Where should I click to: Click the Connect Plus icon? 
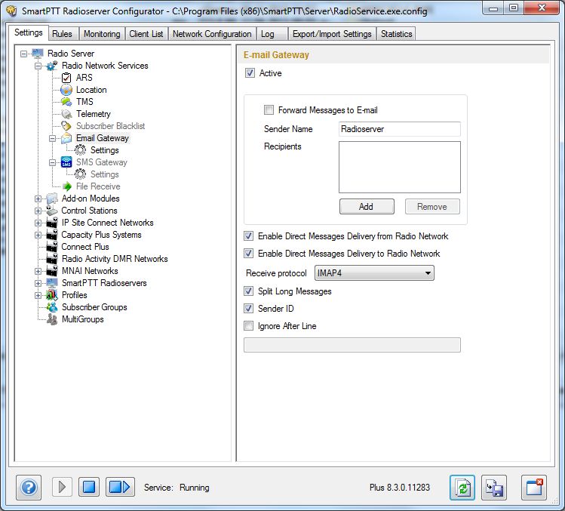(52, 247)
